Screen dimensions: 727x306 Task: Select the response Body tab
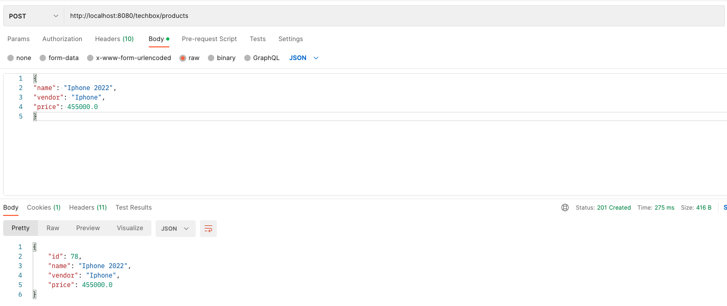coord(11,208)
